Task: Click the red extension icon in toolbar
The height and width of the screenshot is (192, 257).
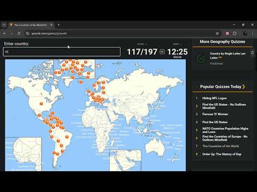Action: click(227, 33)
